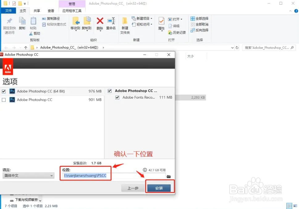
Task: Click Edit (编辑) in Open group
Action: pyautogui.click(x=174, y=26)
